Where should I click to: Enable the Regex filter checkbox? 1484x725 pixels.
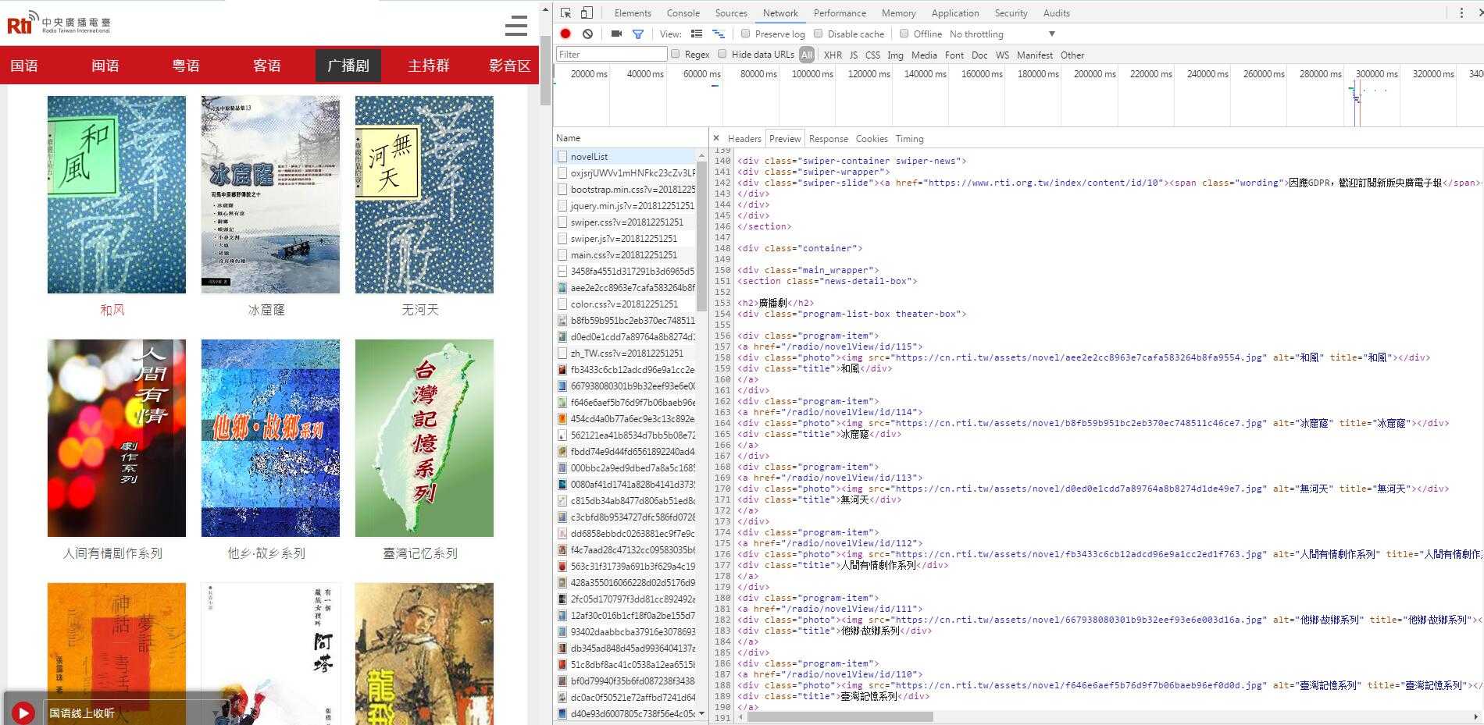click(676, 54)
